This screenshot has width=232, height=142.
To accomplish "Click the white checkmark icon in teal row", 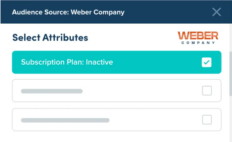I will click(206, 62).
